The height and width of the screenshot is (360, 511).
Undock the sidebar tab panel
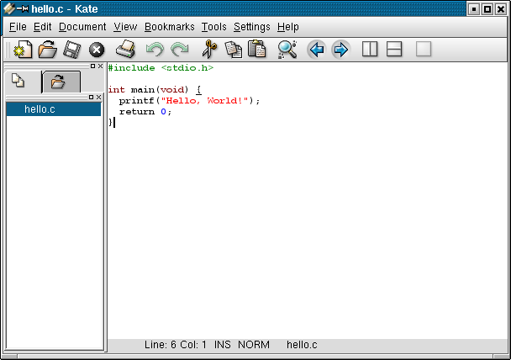(x=93, y=66)
